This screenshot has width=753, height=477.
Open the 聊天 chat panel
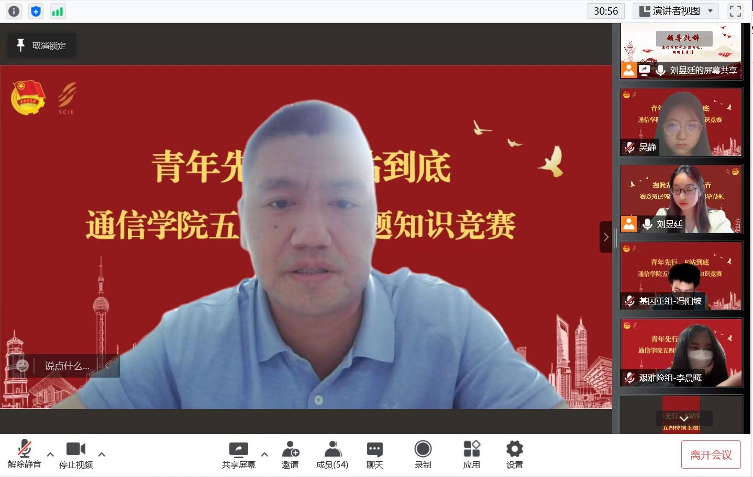374,454
